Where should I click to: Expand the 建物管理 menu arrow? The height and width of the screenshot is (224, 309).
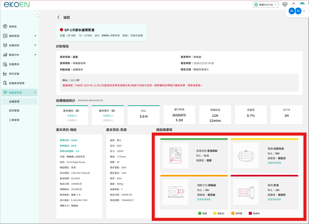coord(35,36)
